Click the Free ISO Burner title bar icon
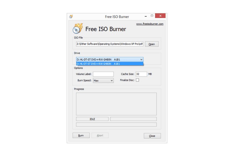The image size is (234, 156). point(71,16)
